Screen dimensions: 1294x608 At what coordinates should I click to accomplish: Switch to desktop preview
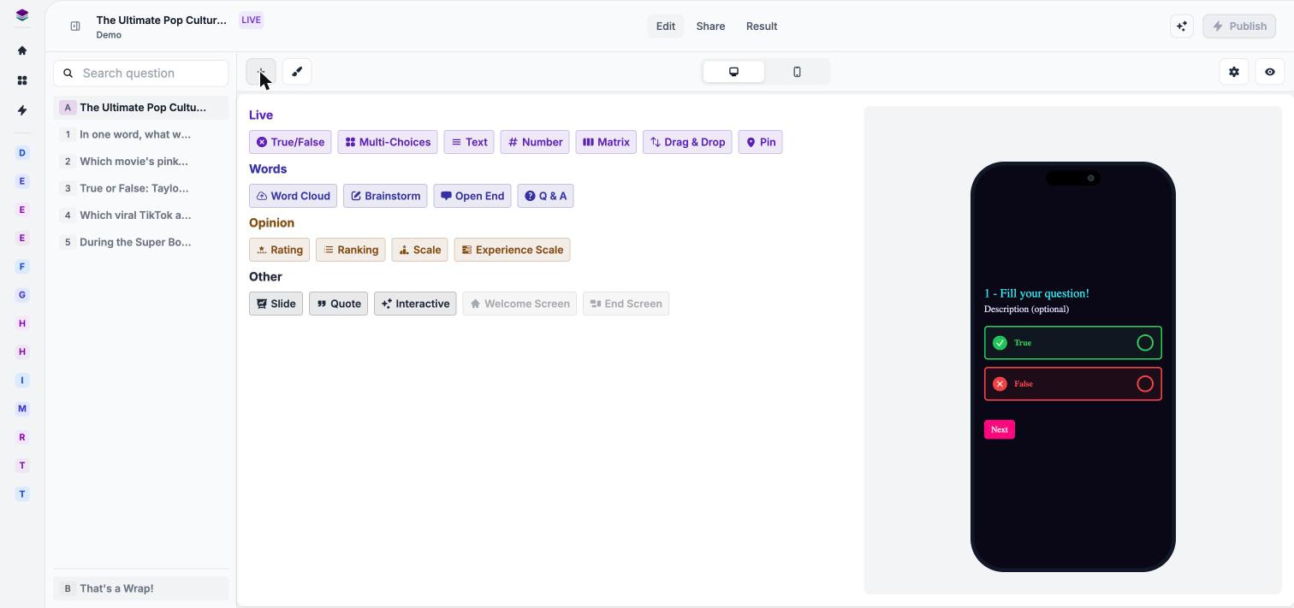tap(733, 72)
